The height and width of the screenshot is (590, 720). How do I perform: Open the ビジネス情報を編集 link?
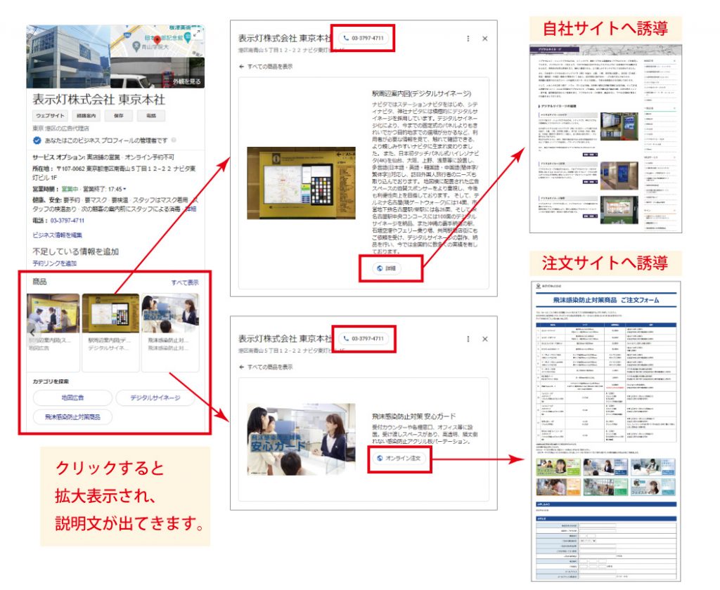click(57, 235)
